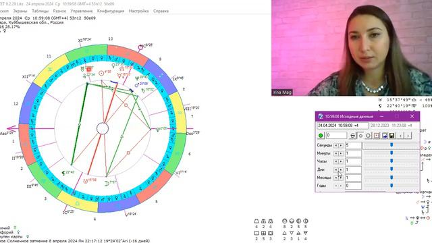
Task: Click the floppy disk save icon
Action: [x=391, y=135]
